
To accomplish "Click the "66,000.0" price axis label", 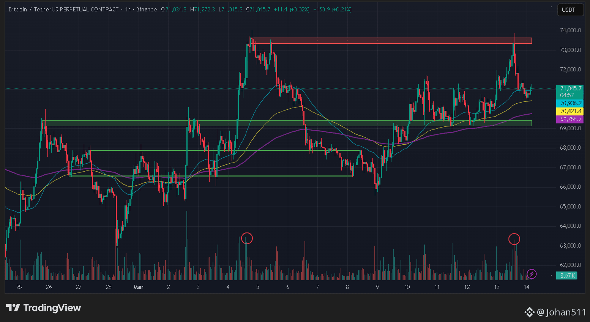I will (x=570, y=187).
